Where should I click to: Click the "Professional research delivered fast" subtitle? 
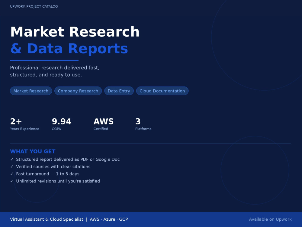55,68
